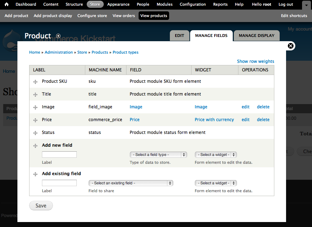Image resolution: width=312 pixels, height=227 pixels.
Task: Open the widget dropdown for the new field
Action: pos(216,155)
